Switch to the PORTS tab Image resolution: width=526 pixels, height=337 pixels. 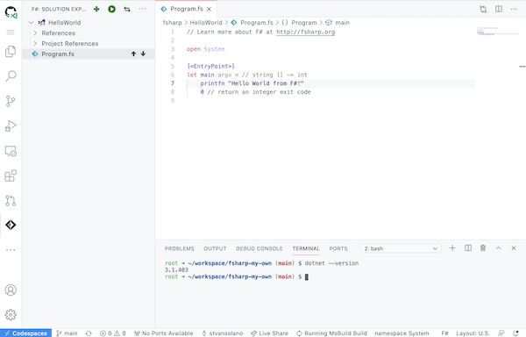pyautogui.click(x=338, y=248)
